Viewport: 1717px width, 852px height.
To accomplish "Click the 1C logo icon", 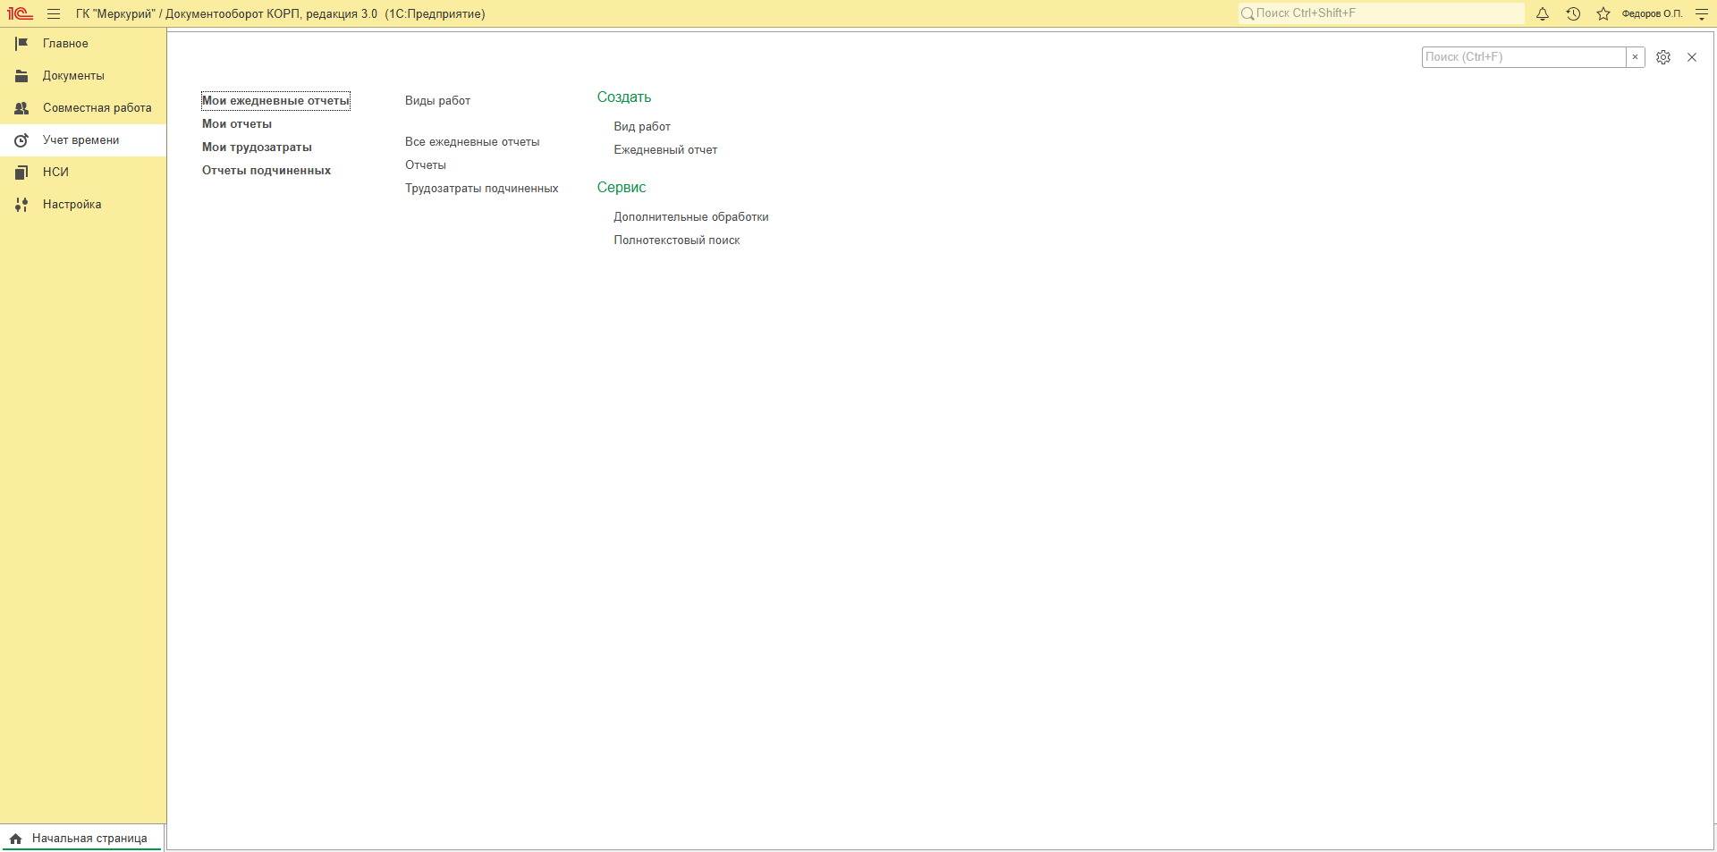I will tap(20, 13).
